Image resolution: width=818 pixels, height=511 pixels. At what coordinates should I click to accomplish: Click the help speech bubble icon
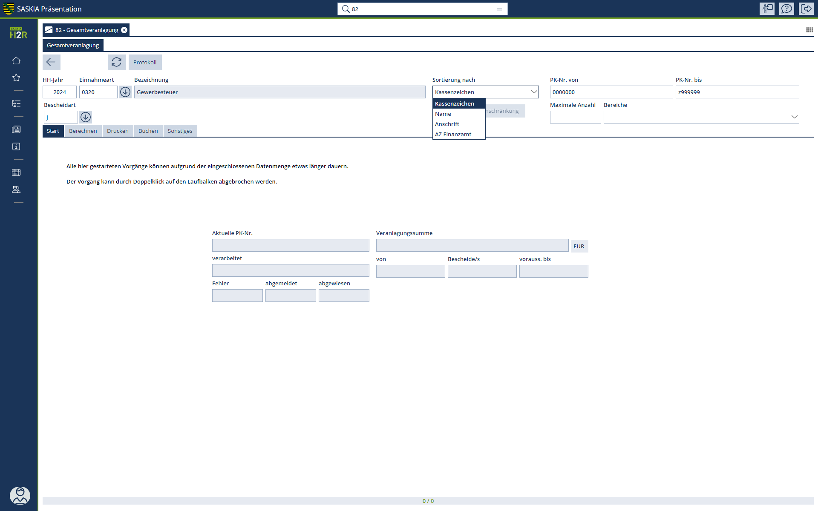coord(786,9)
